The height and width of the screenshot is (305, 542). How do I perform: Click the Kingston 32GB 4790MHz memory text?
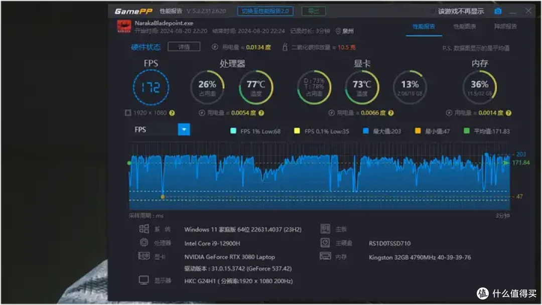420,257
